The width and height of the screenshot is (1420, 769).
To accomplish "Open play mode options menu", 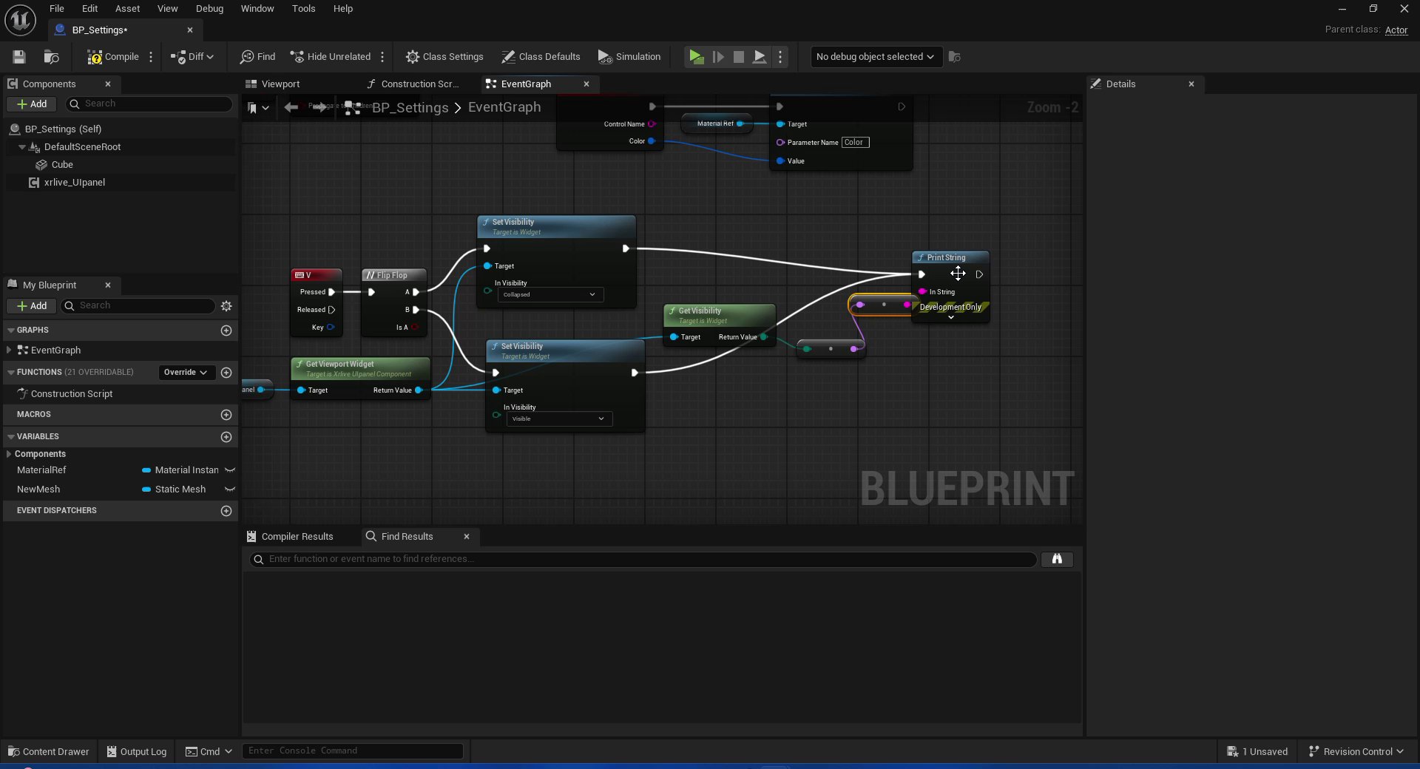I will pos(780,57).
